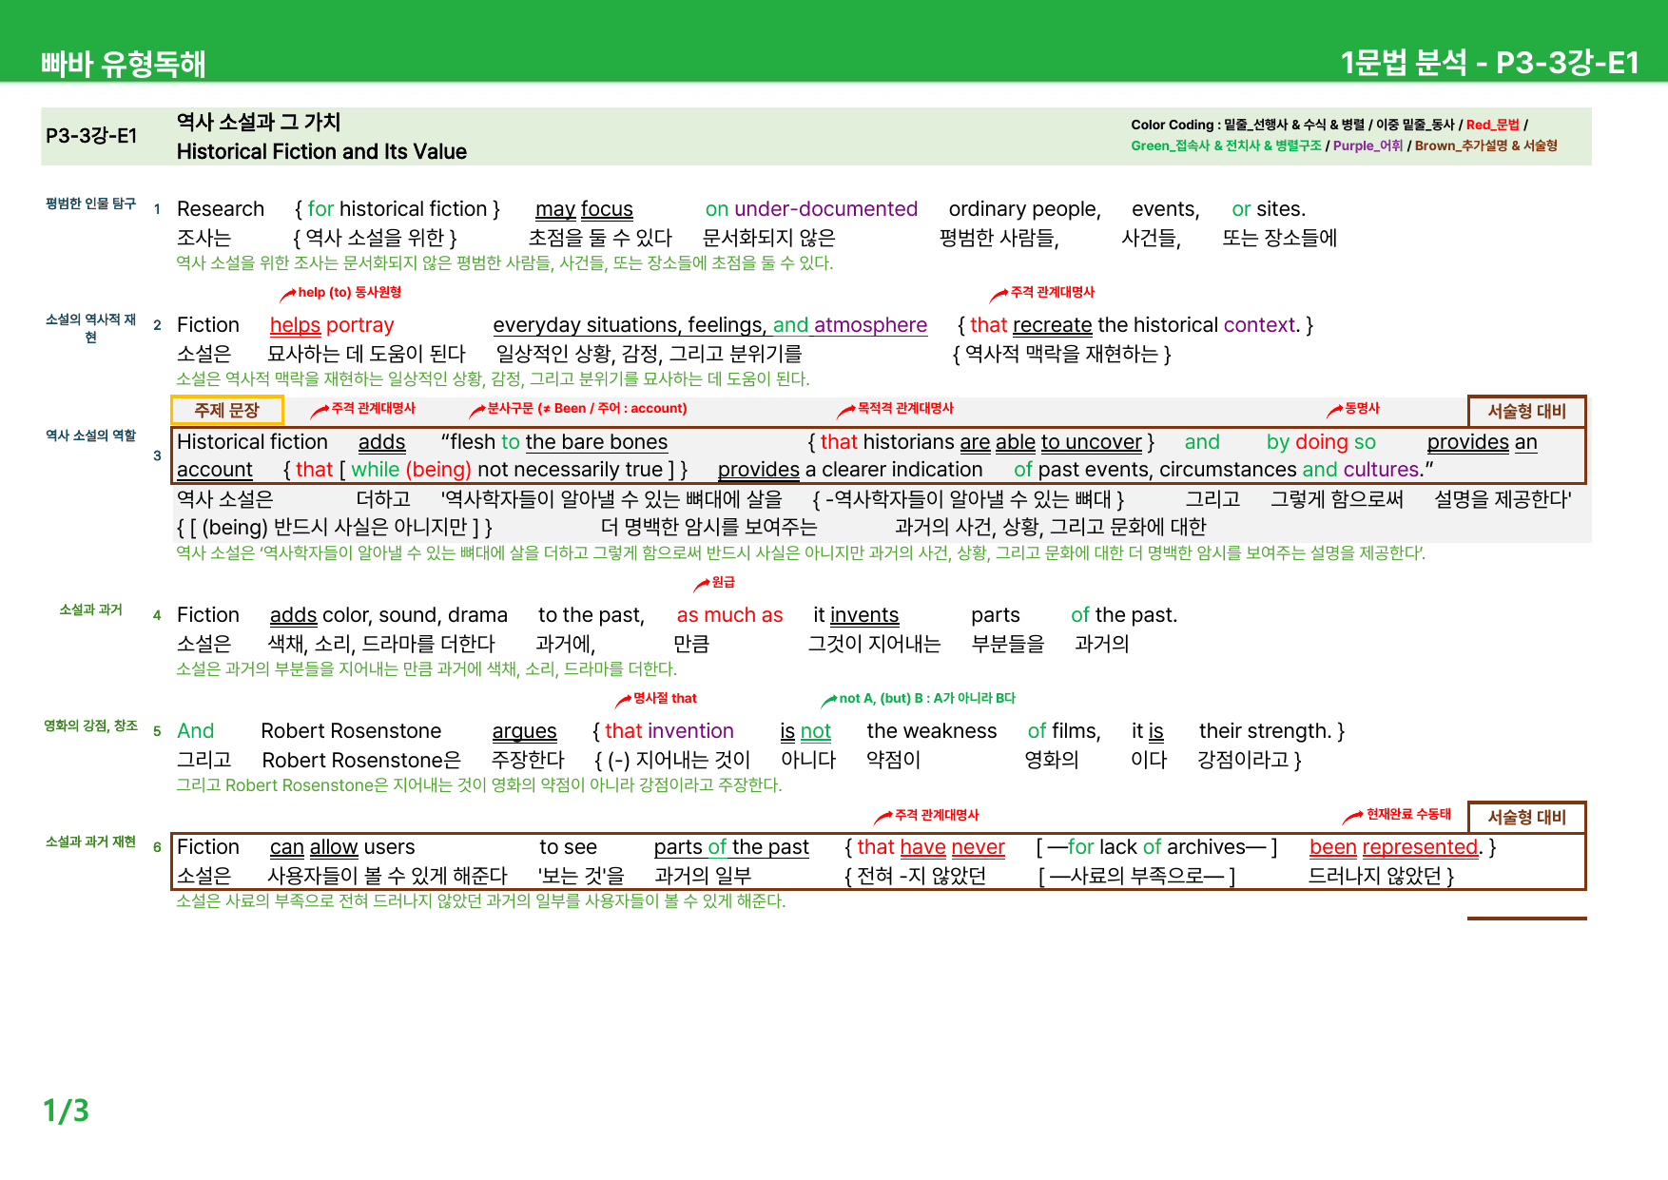Viewport: 1668px width, 1180px height.
Task: Click the '1문법 분석 - P3-3강-E1' header text
Action: click(1489, 63)
